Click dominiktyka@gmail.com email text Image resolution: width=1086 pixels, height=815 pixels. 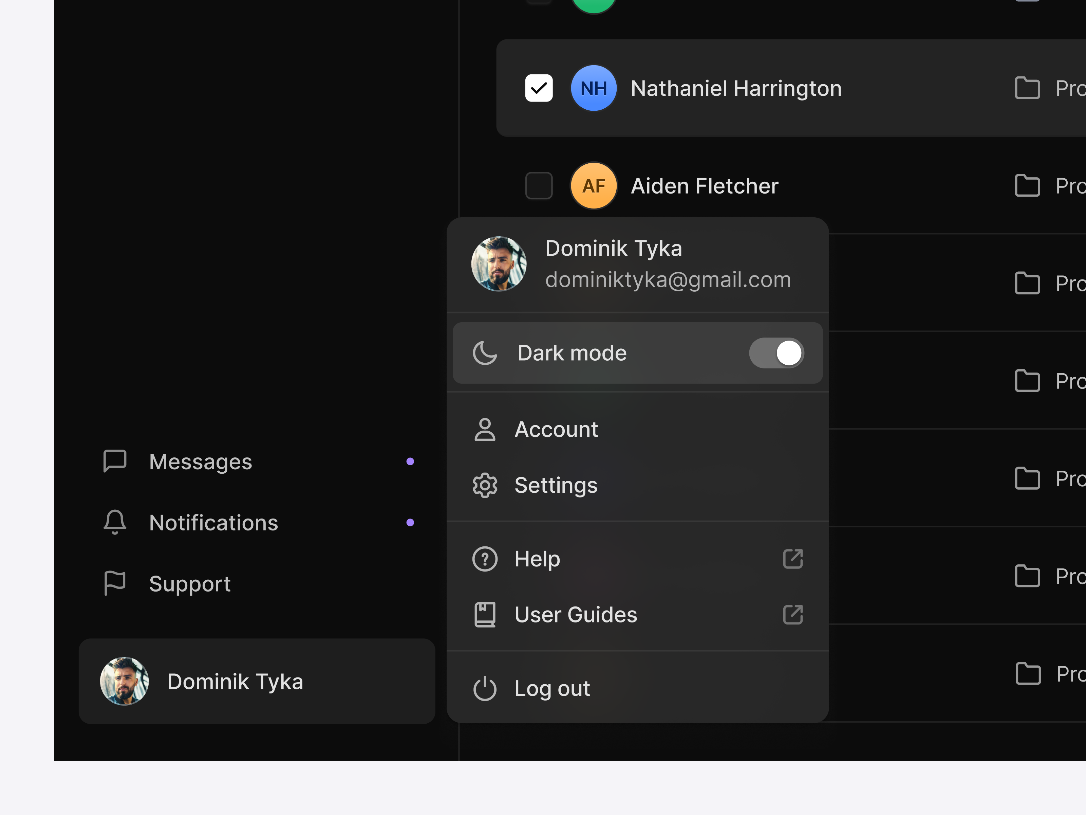[668, 279]
